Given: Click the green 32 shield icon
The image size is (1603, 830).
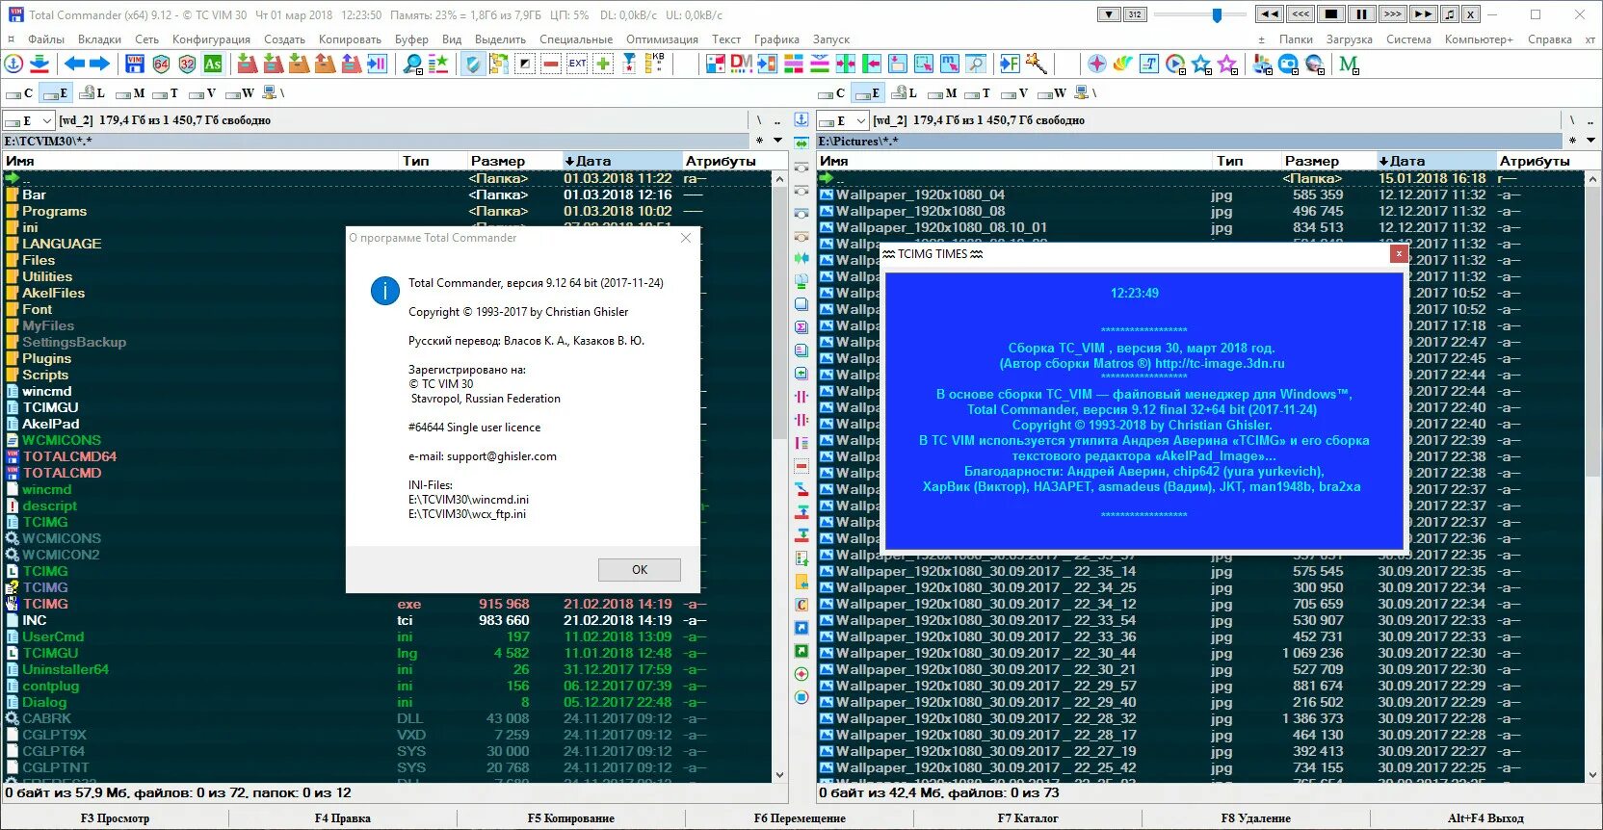Looking at the screenshot, I should (187, 65).
